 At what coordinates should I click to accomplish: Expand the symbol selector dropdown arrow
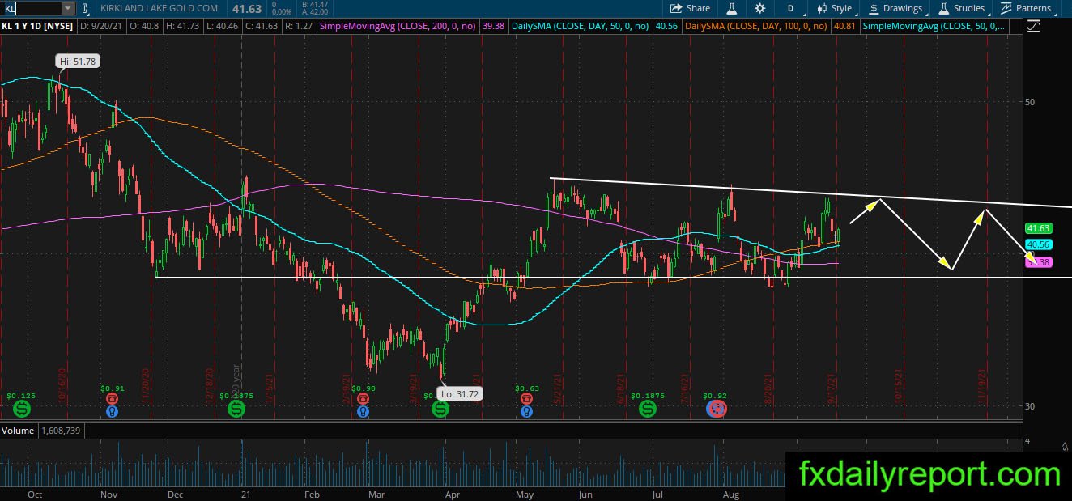(68, 8)
